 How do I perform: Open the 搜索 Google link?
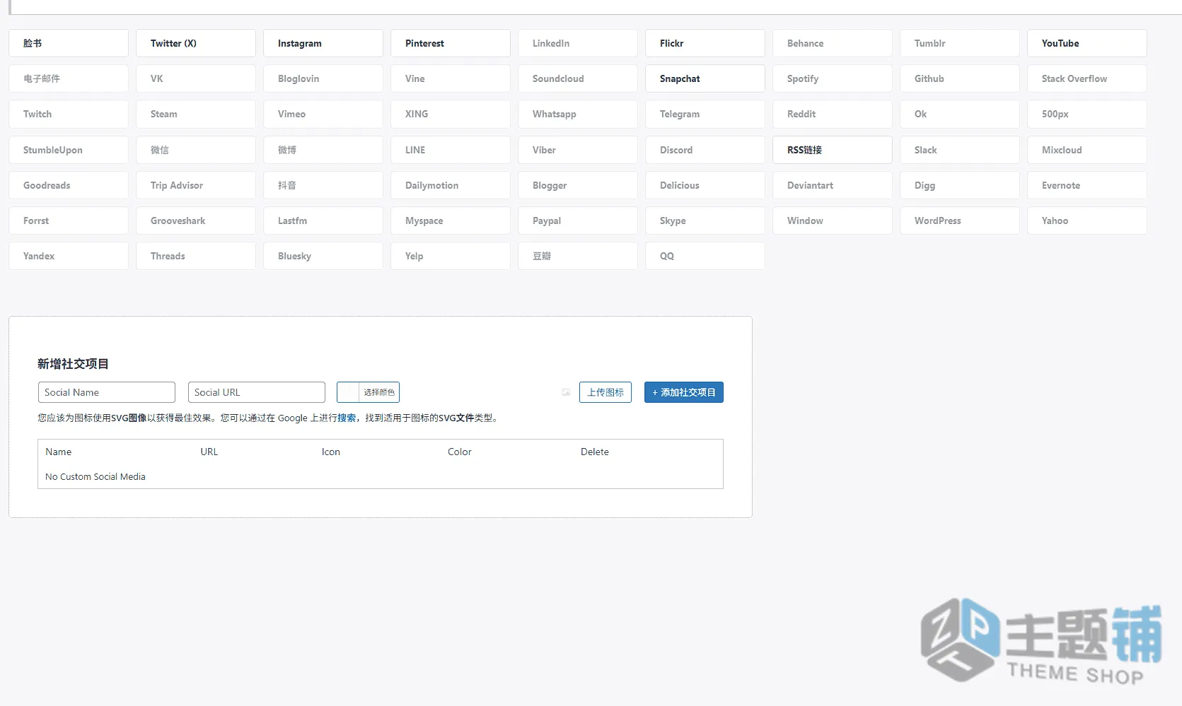click(x=347, y=418)
